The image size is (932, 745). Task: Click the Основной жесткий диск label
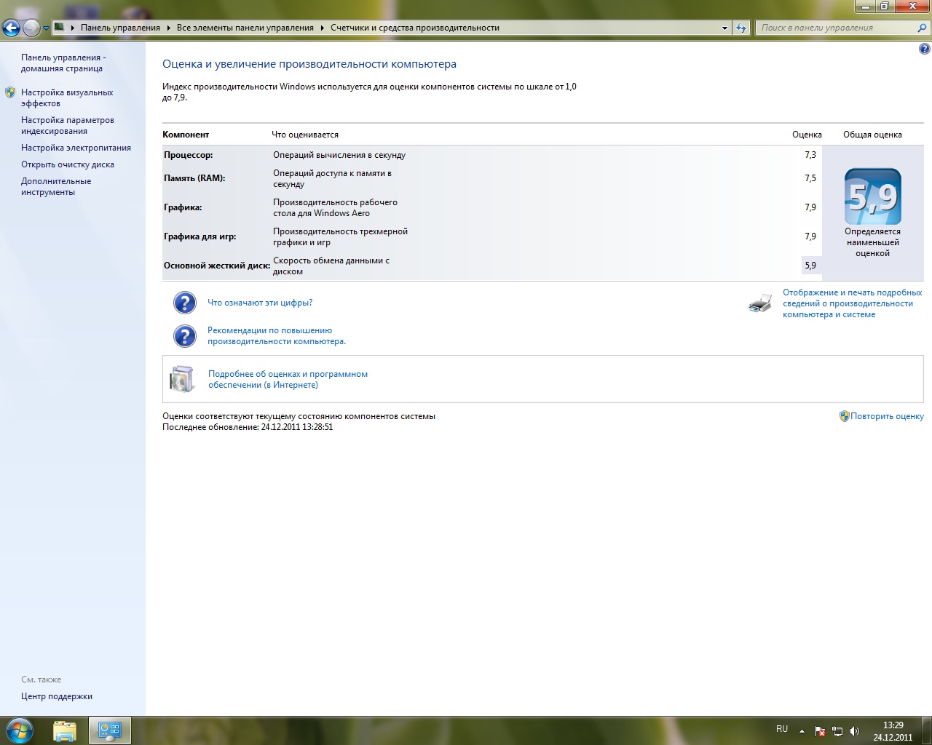217,266
